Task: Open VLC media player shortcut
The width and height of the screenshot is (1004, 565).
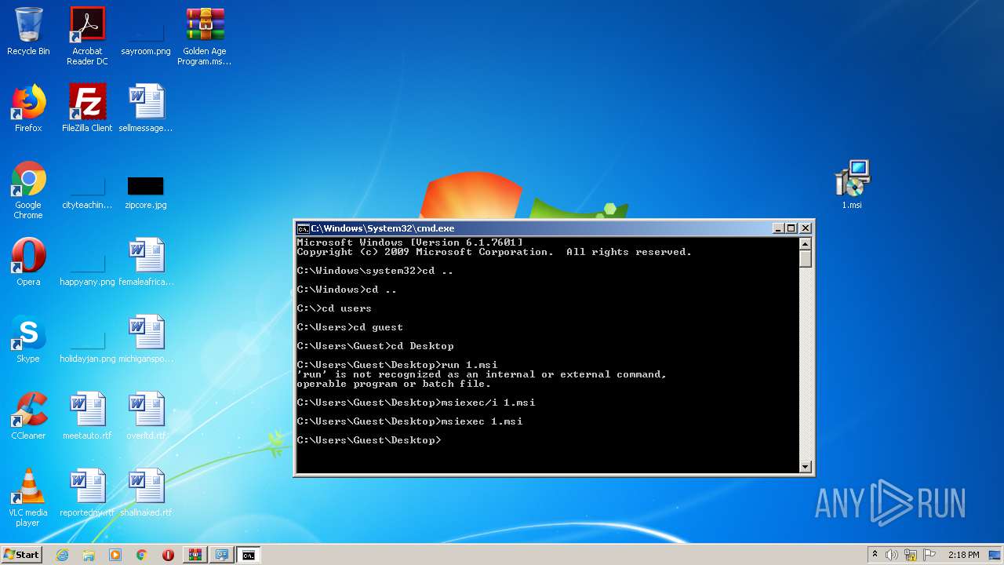Action: point(28,498)
